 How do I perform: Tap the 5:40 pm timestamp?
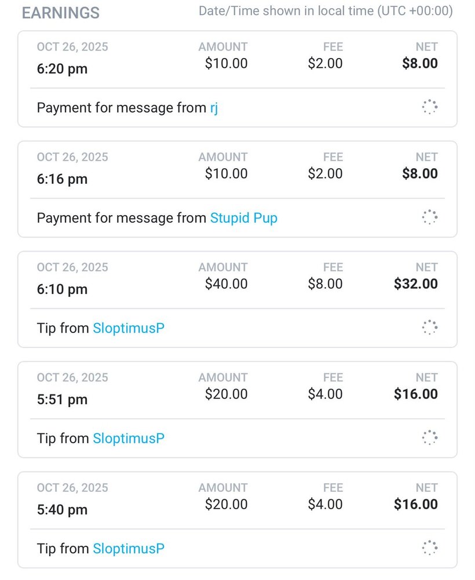[62, 510]
